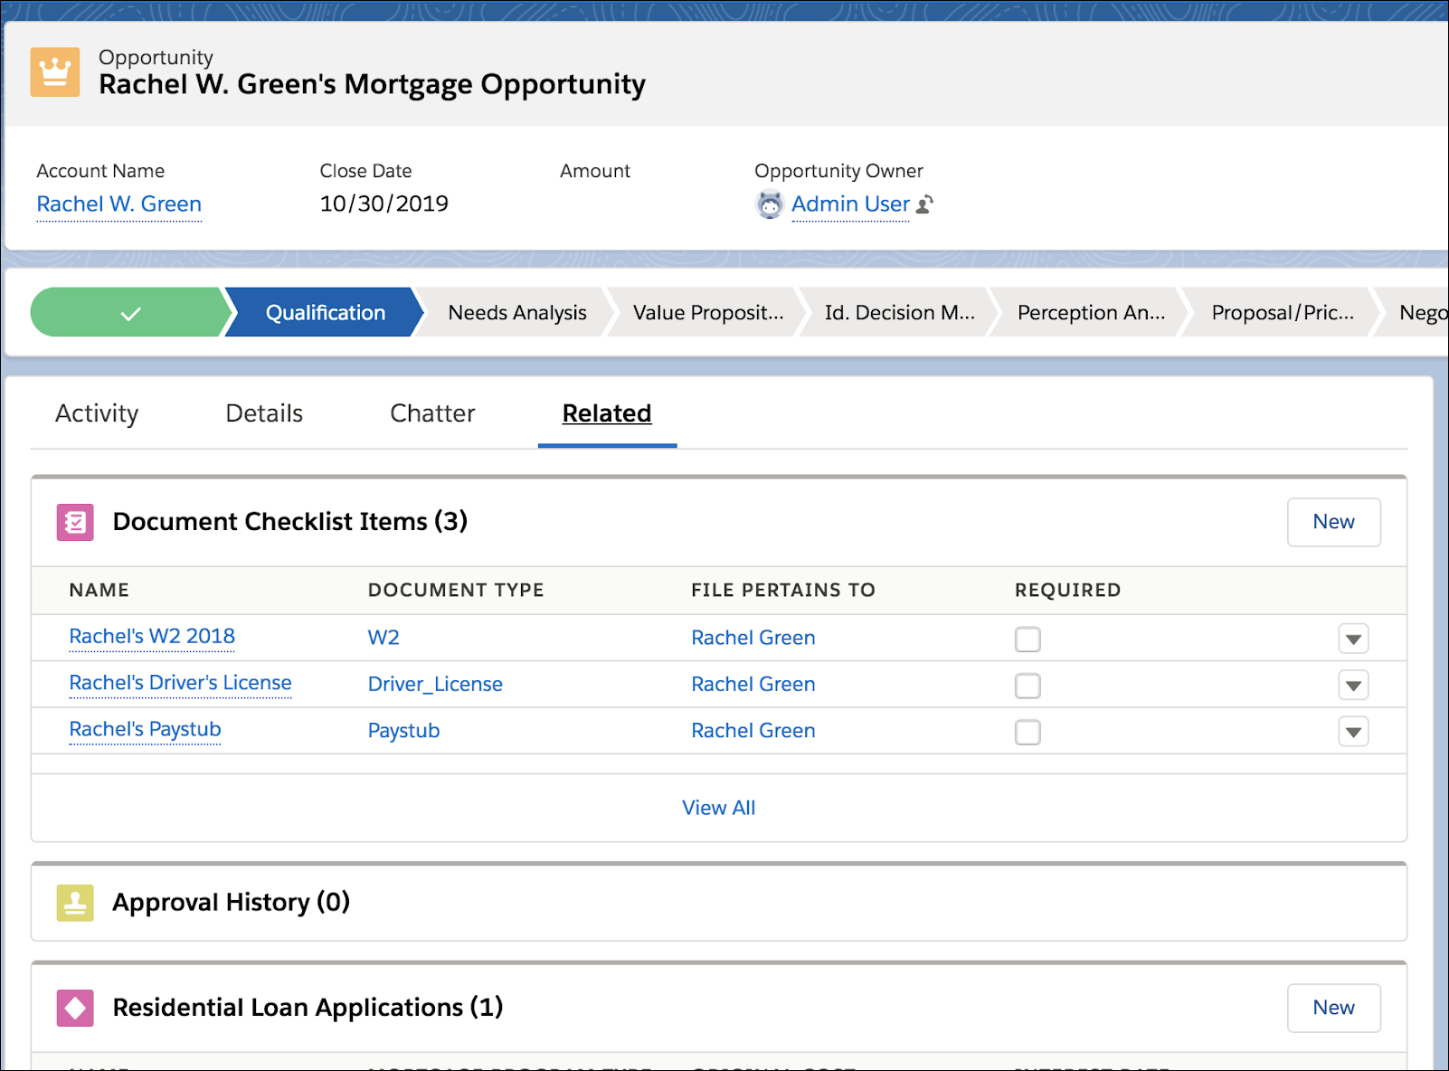
Task: Select the Id. Decision Makers stage
Action: [x=900, y=313]
